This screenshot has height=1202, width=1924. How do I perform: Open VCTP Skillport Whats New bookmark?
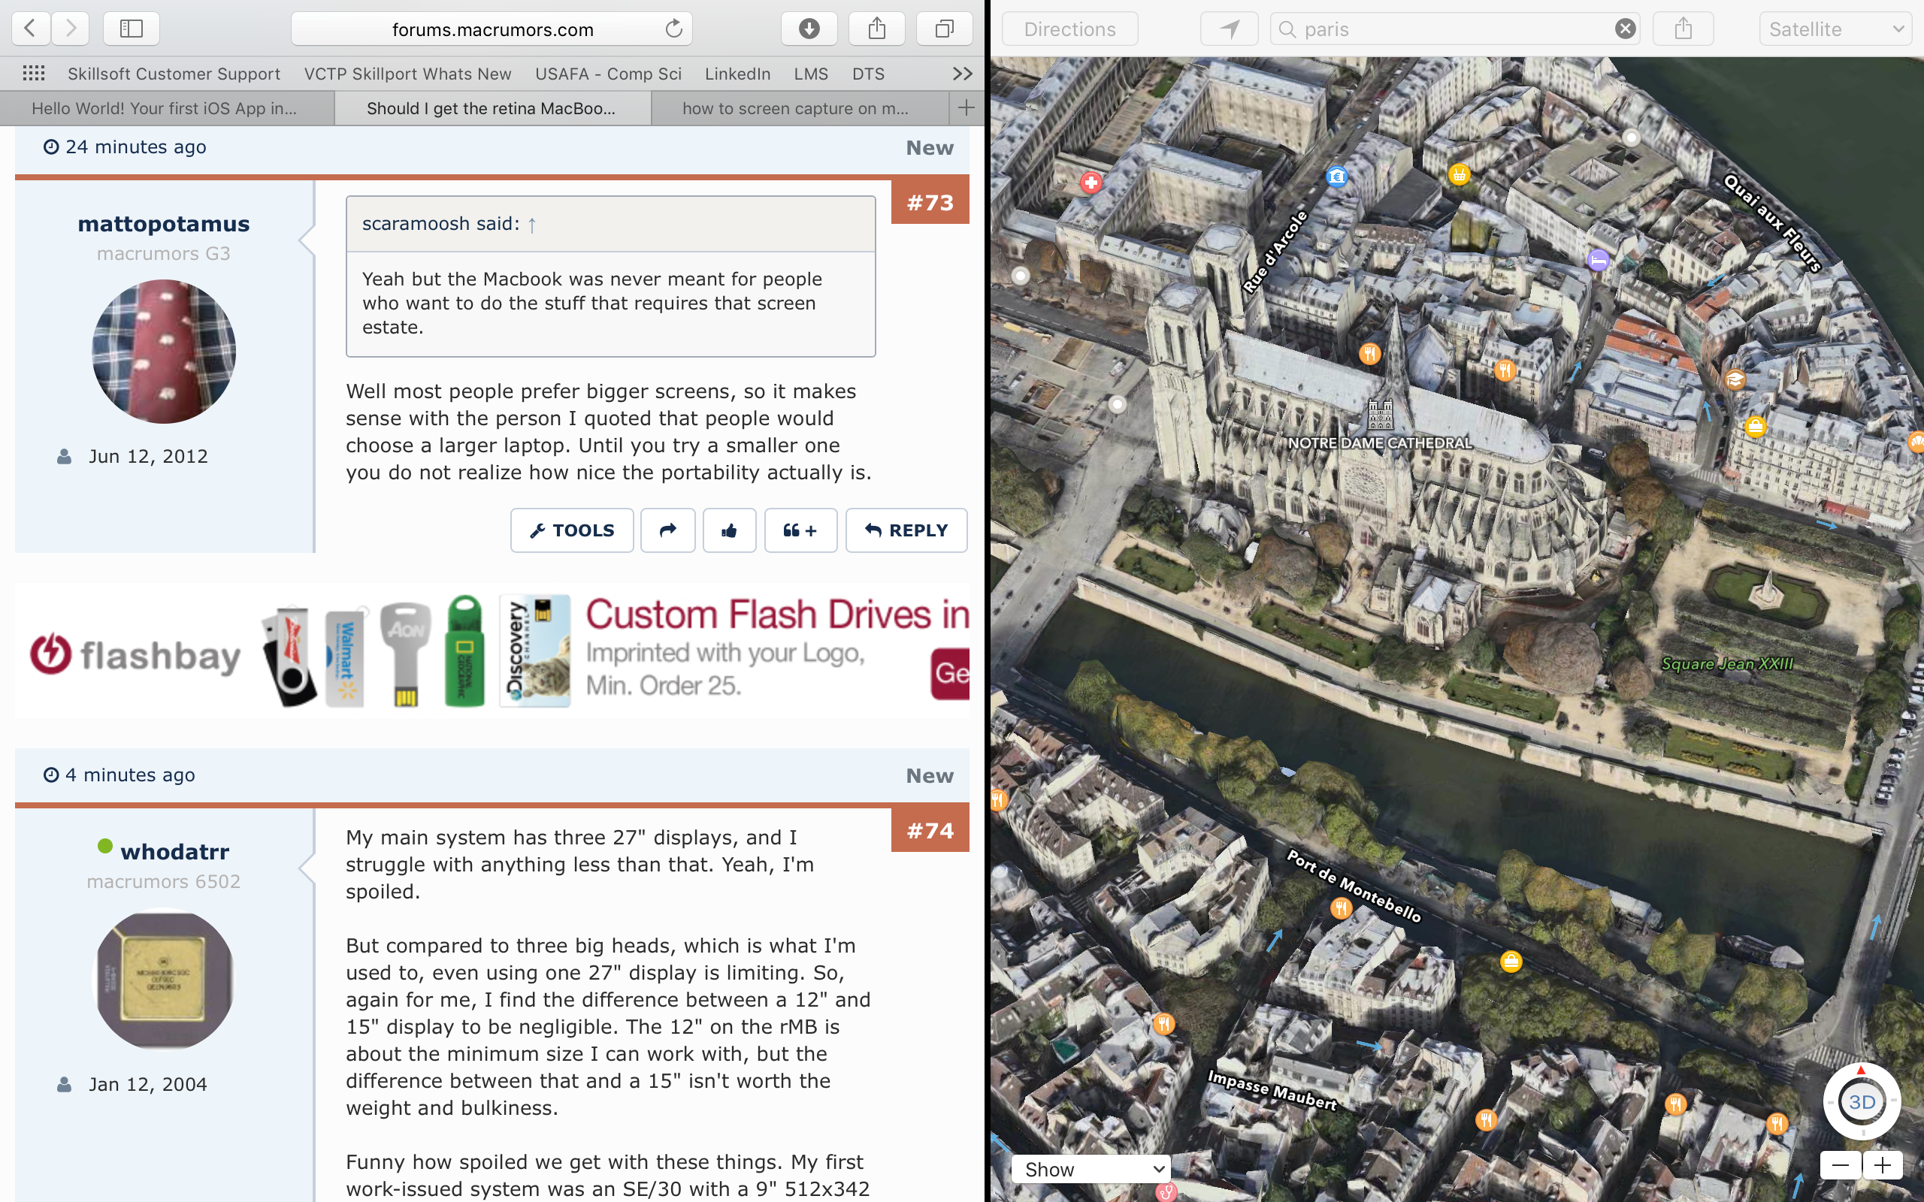(x=407, y=73)
